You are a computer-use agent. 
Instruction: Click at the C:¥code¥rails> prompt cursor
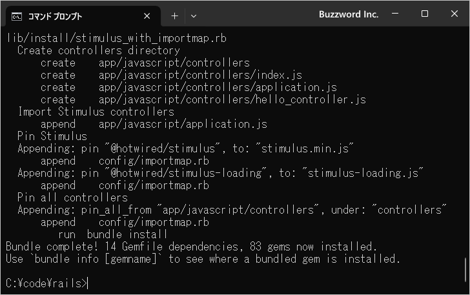pyautogui.click(x=88, y=283)
